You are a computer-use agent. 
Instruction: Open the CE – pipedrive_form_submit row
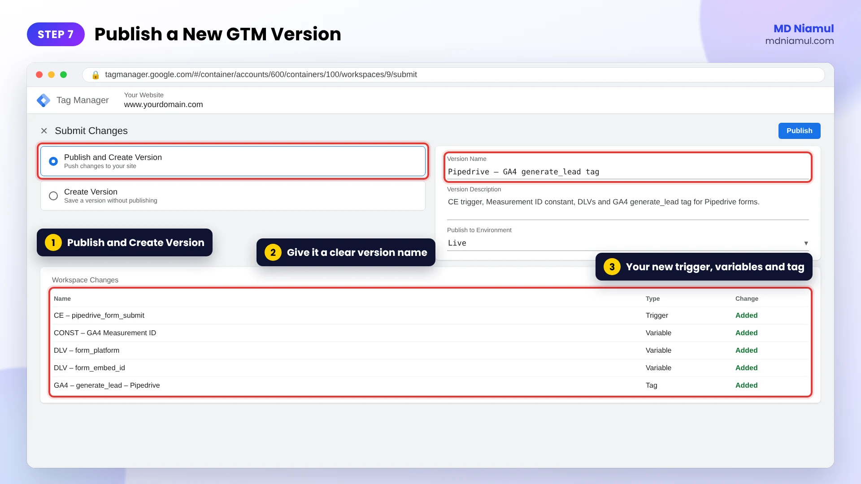click(x=430, y=315)
